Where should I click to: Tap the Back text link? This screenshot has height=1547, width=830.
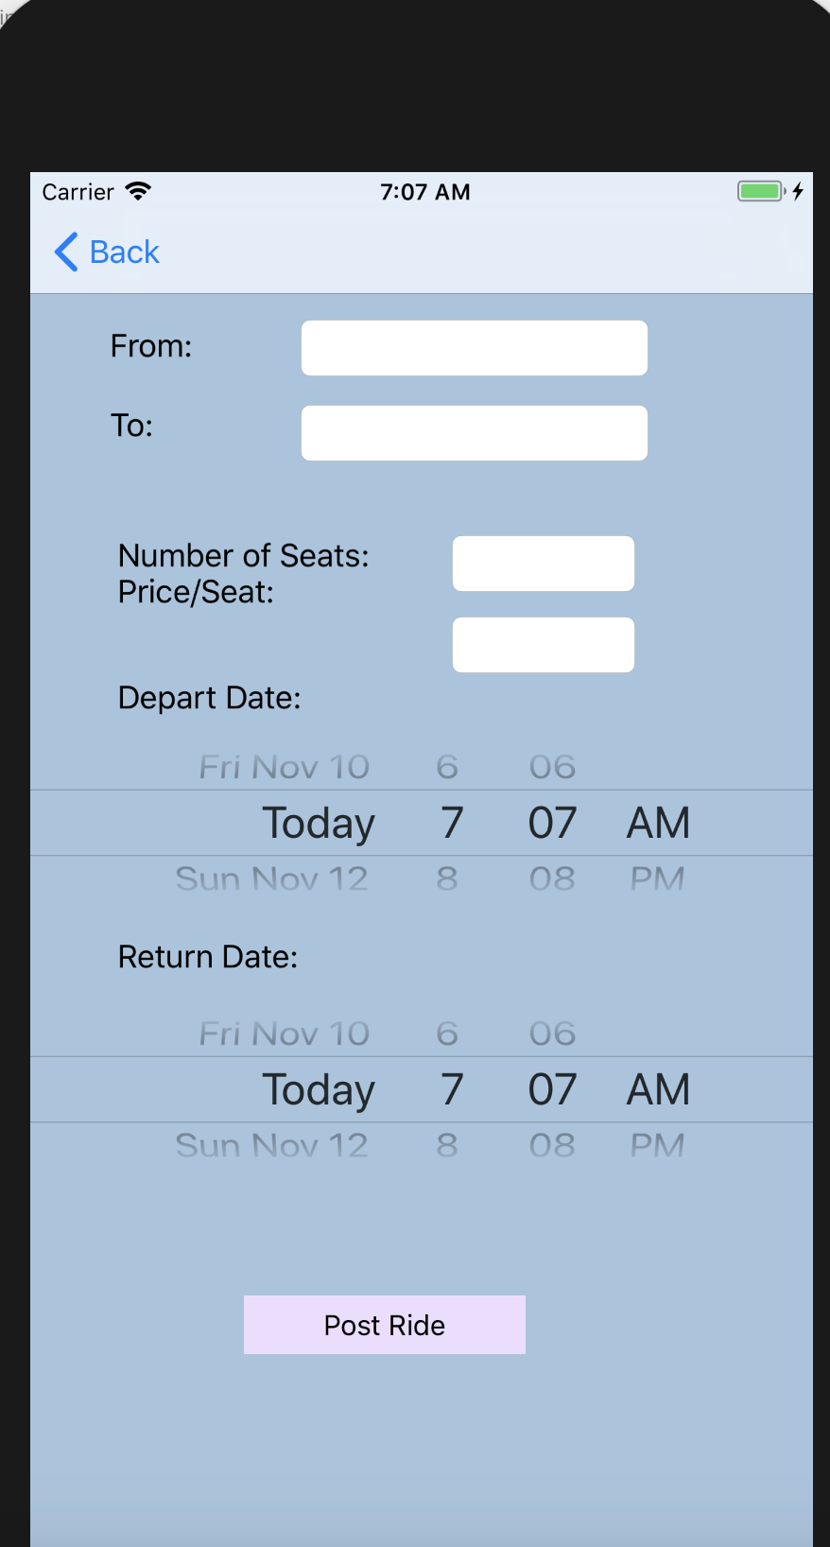(x=124, y=252)
